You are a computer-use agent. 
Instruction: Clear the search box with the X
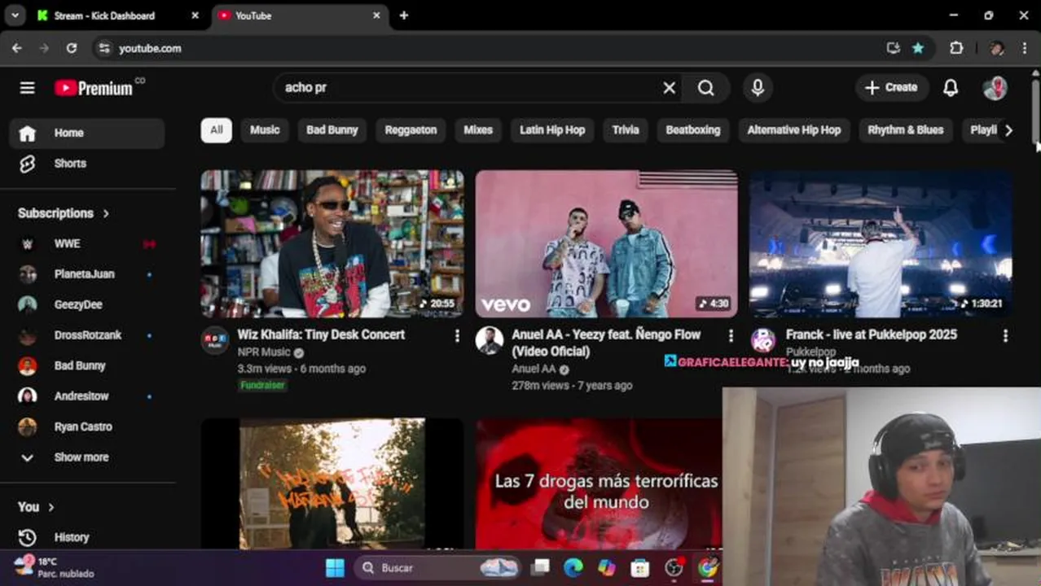tap(669, 88)
